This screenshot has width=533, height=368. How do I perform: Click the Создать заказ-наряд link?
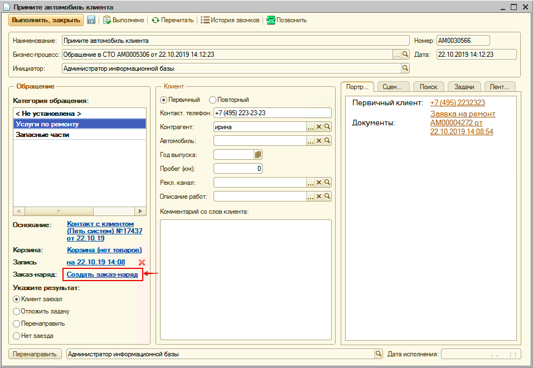pyautogui.click(x=102, y=274)
